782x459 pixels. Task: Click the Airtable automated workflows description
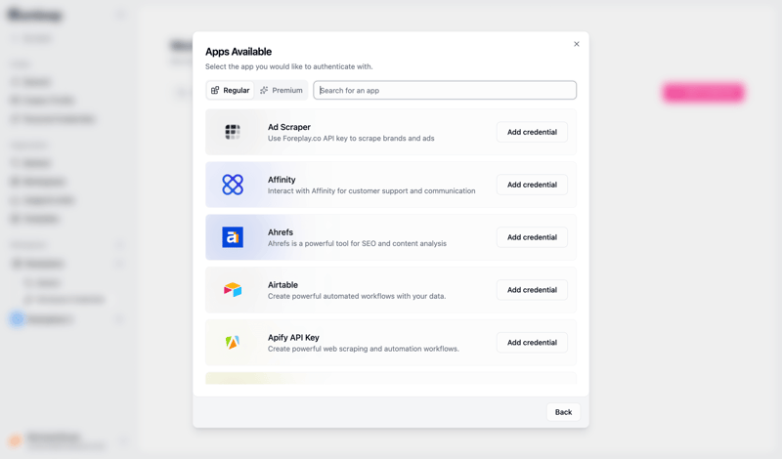point(357,296)
